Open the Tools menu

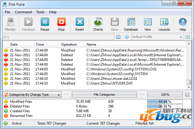[40, 12]
